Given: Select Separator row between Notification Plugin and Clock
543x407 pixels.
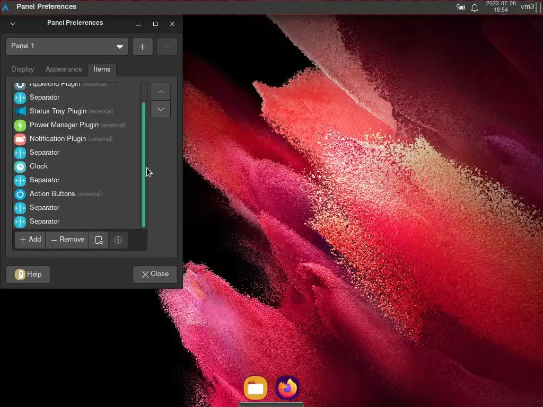Looking at the screenshot, I should coord(77,153).
